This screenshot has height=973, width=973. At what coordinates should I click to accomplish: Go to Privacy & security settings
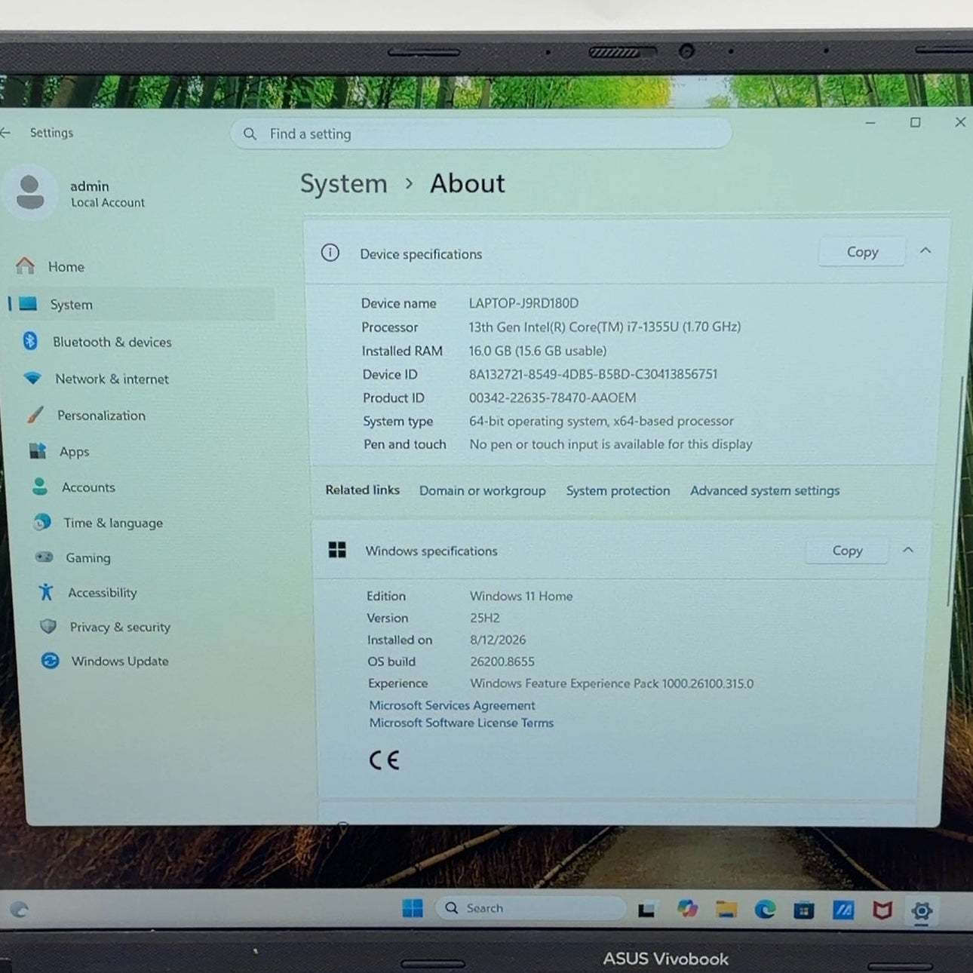tap(120, 627)
